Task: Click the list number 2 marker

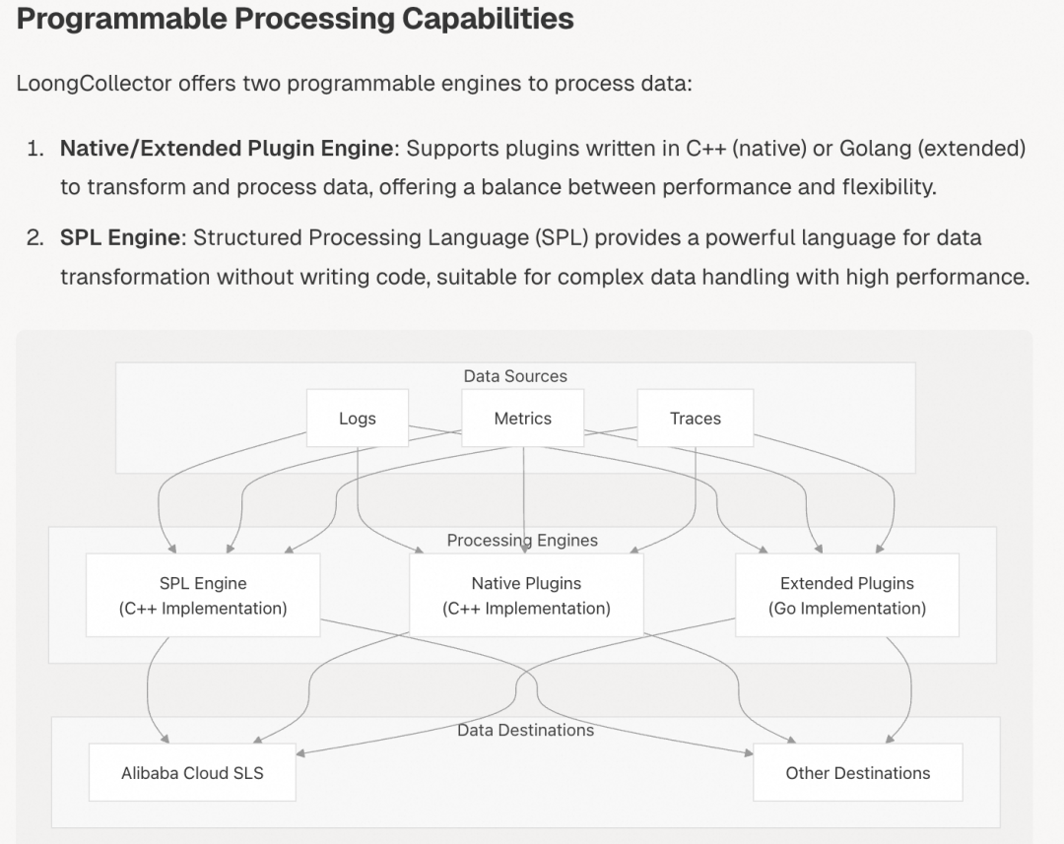Action: tap(35, 238)
